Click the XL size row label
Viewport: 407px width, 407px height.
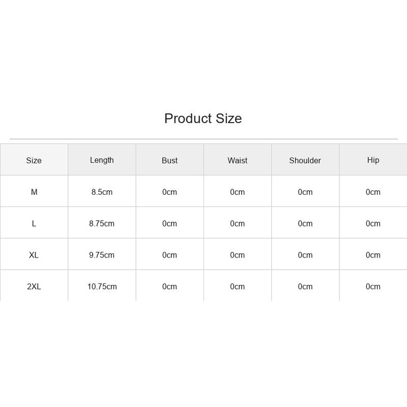[34, 255]
